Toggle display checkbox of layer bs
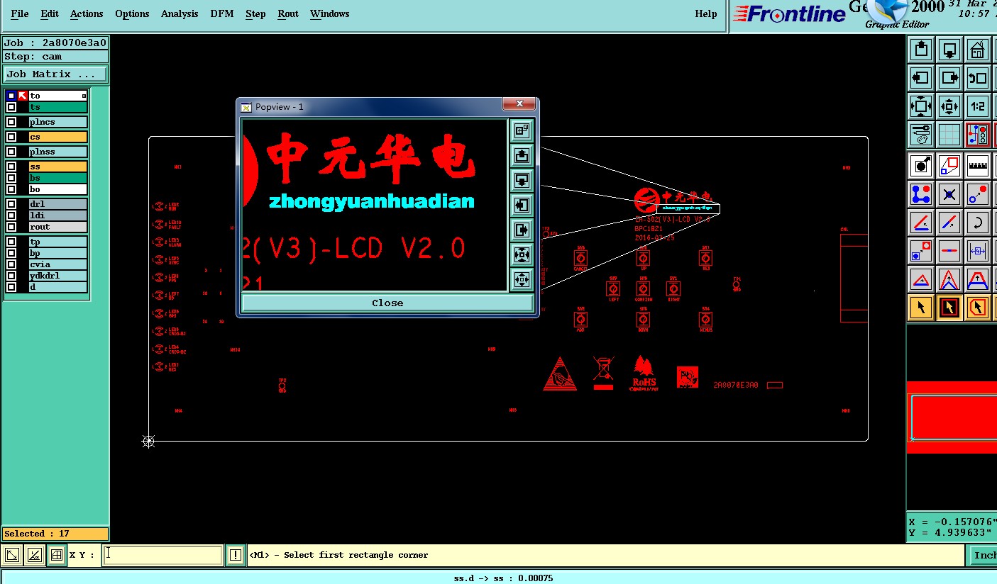This screenshot has width=997, height=584. (11, 178)
